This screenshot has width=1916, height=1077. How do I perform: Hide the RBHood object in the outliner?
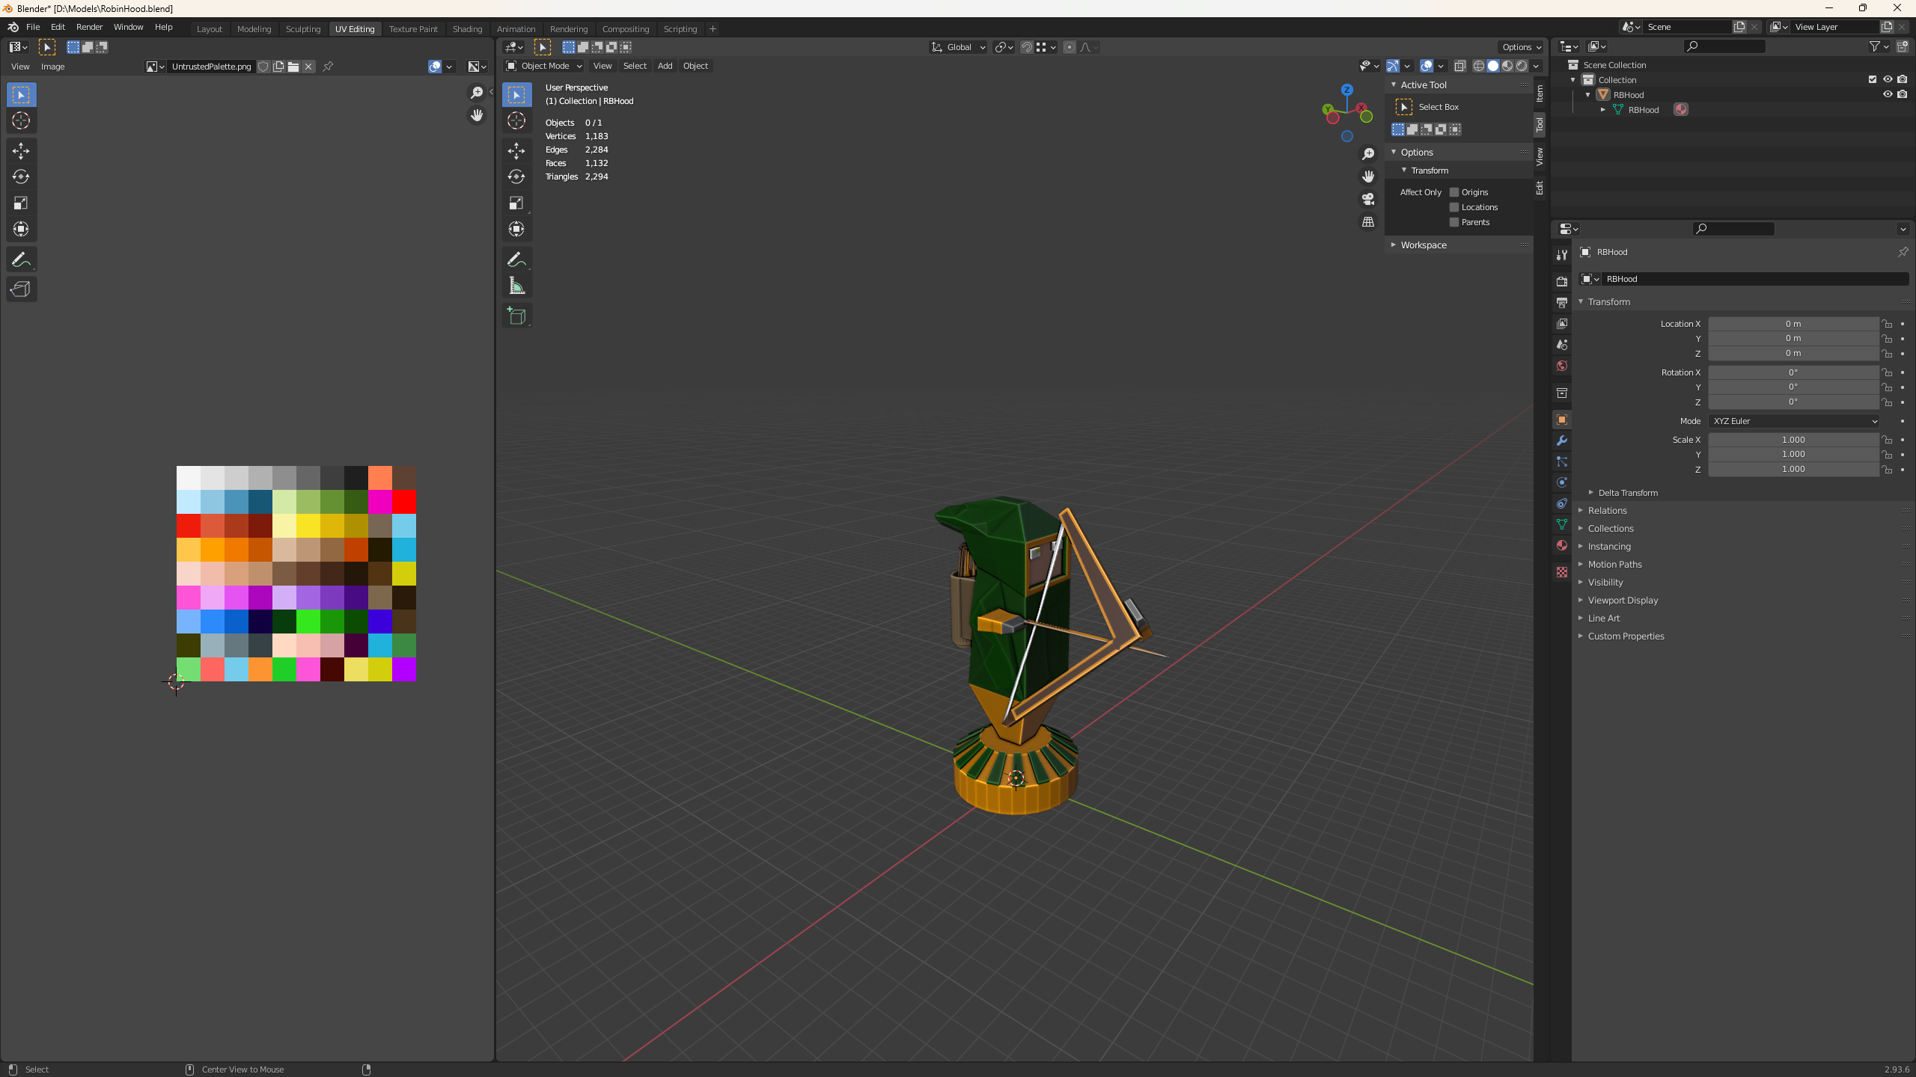click(x=1888, y=94)
